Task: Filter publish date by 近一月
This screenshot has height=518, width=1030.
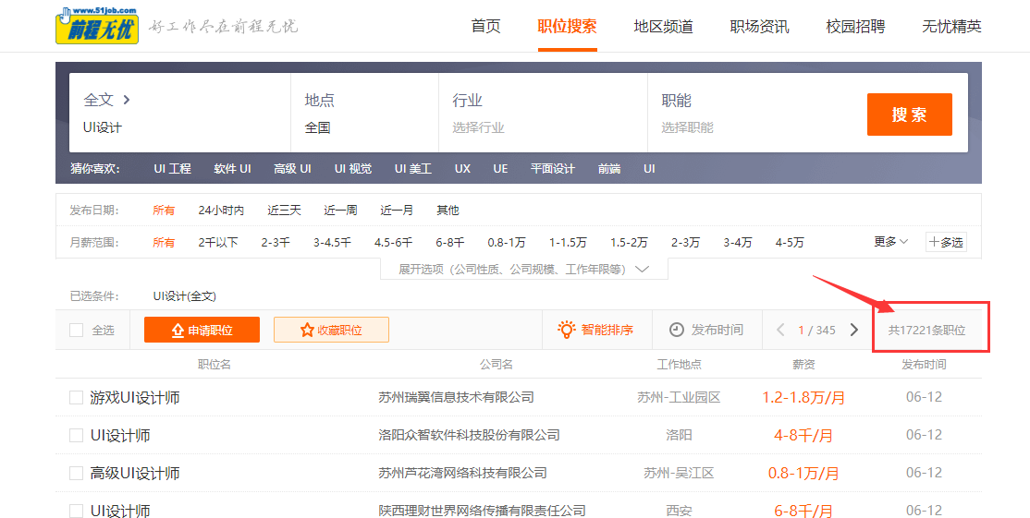Action: coord(397,211)
